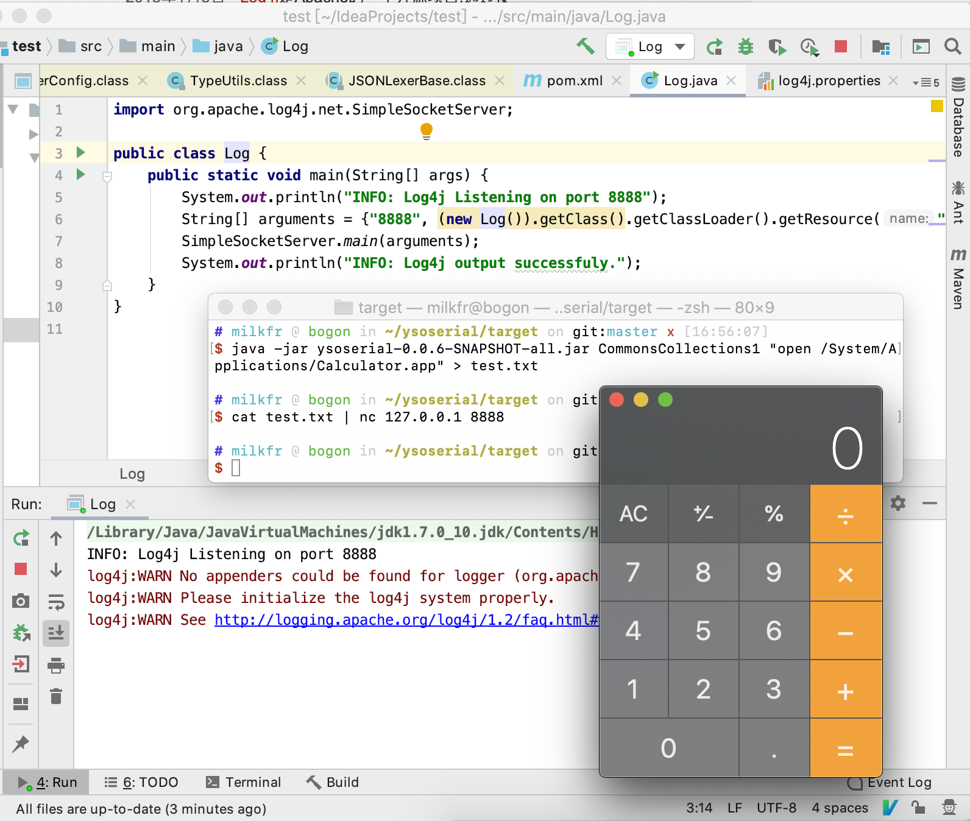Click the fold-end marker at line 9
The height and width of the screenshot is (821, 970).
107,285
